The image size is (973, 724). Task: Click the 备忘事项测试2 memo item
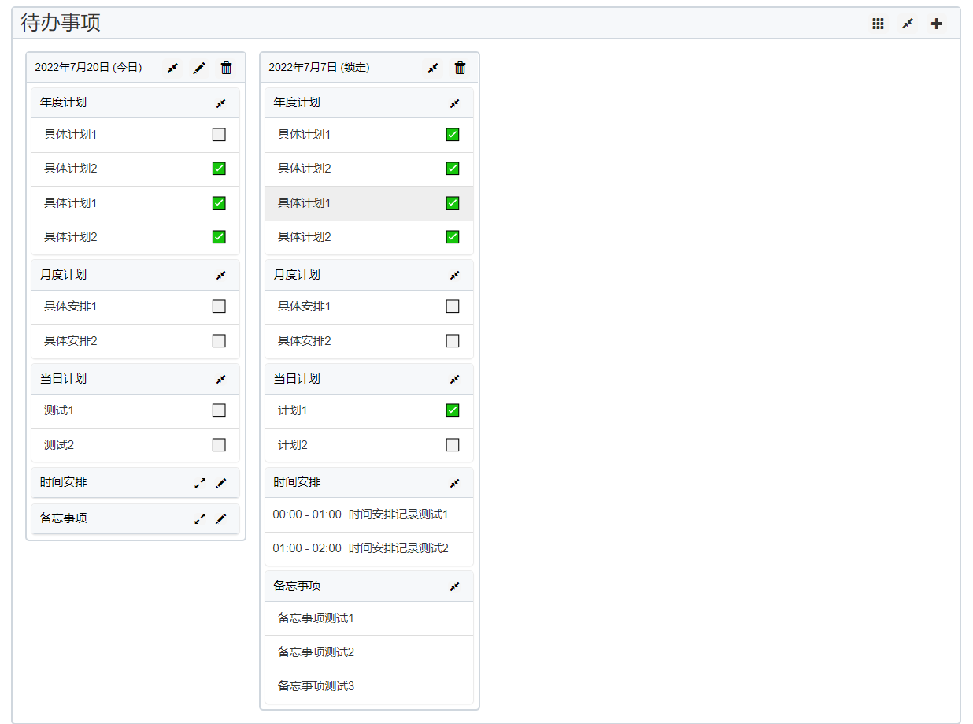pyautogui.click(x=316, y=652)
